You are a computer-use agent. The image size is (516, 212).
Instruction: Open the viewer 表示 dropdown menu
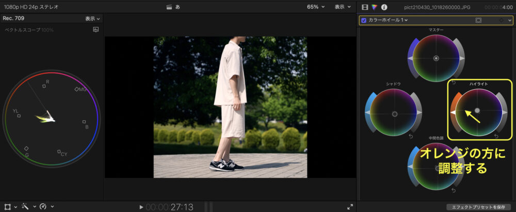point(342,7)
